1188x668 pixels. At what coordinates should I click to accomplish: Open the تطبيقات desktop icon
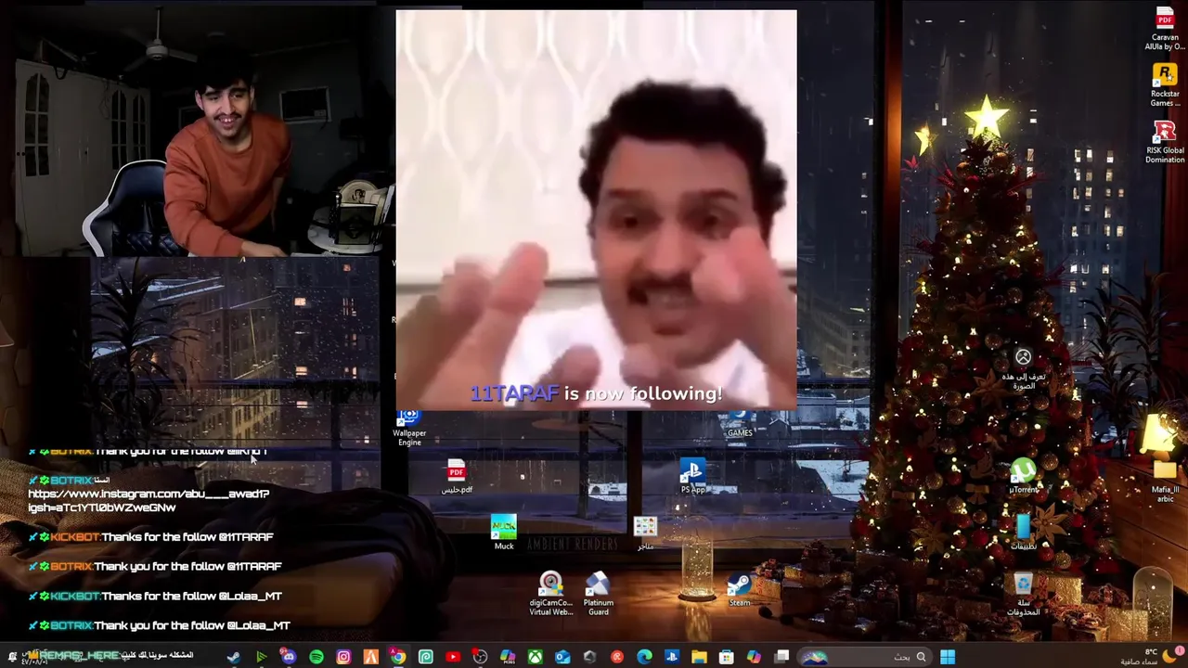[1023, 533]
